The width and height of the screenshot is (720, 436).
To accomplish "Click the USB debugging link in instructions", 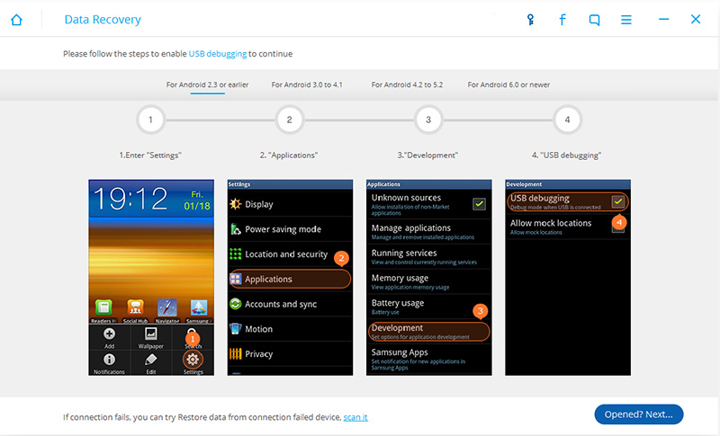I will click(x=217, y=54).
